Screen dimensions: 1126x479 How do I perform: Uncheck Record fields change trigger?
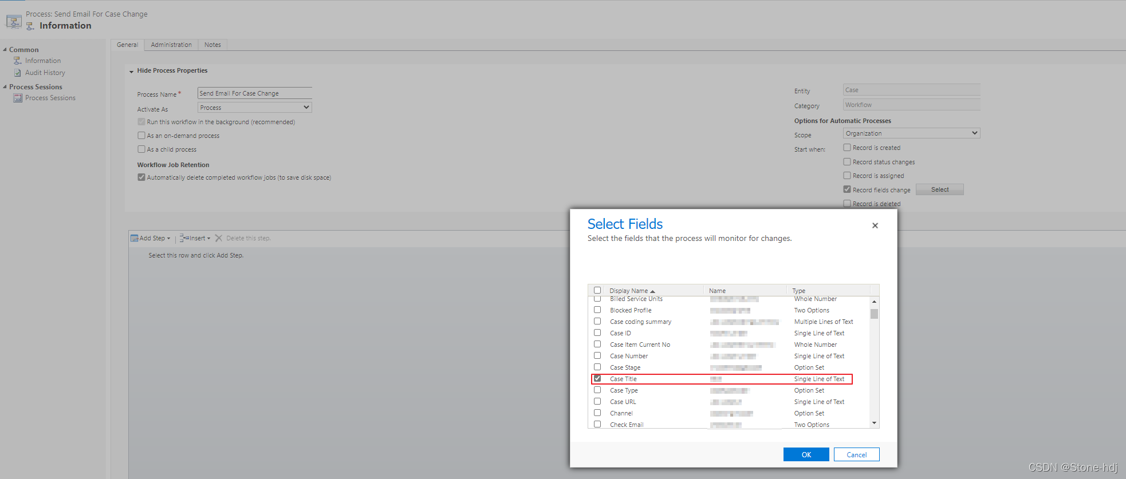click(x=847, y=189)
